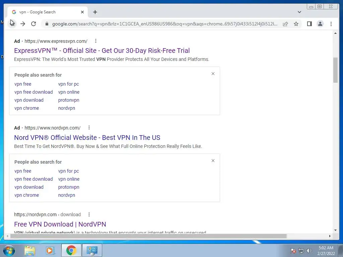
Task: Click the https://nordvpn.com › download URL
Action: (x=47, y=215)
